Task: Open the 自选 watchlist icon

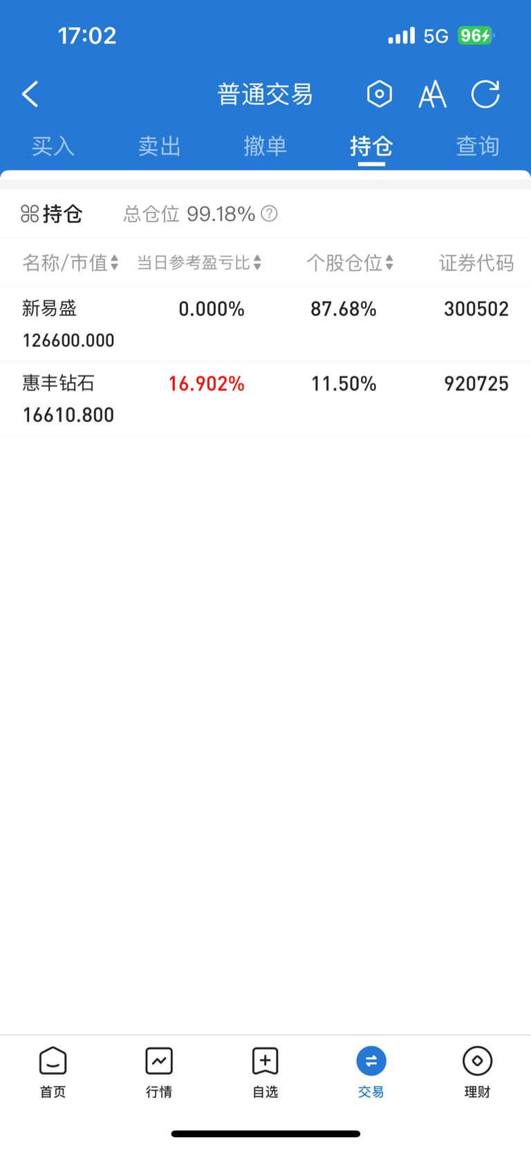Action: (265, 1072)
